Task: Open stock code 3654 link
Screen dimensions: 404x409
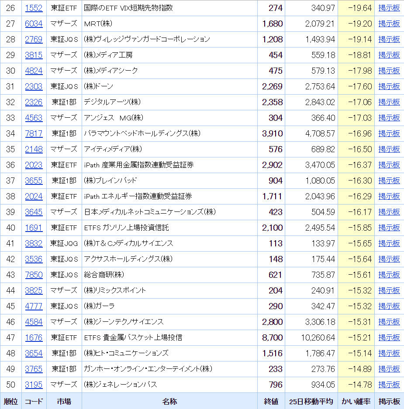Action: (34, 353)
